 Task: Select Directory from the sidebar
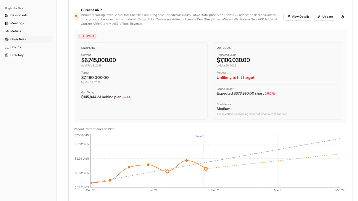pos(17,55)
